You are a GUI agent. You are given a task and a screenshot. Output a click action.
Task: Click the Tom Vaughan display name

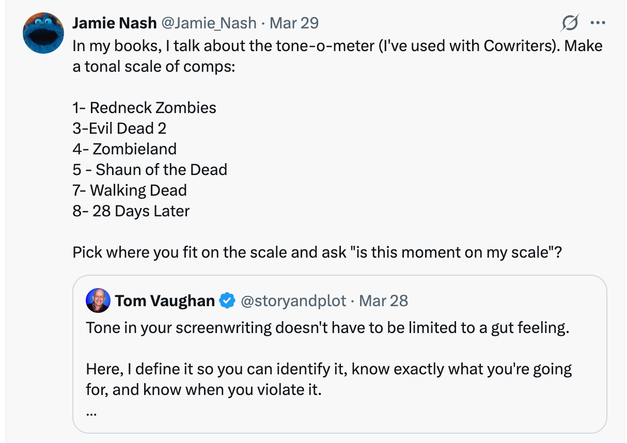click(165, 300)
